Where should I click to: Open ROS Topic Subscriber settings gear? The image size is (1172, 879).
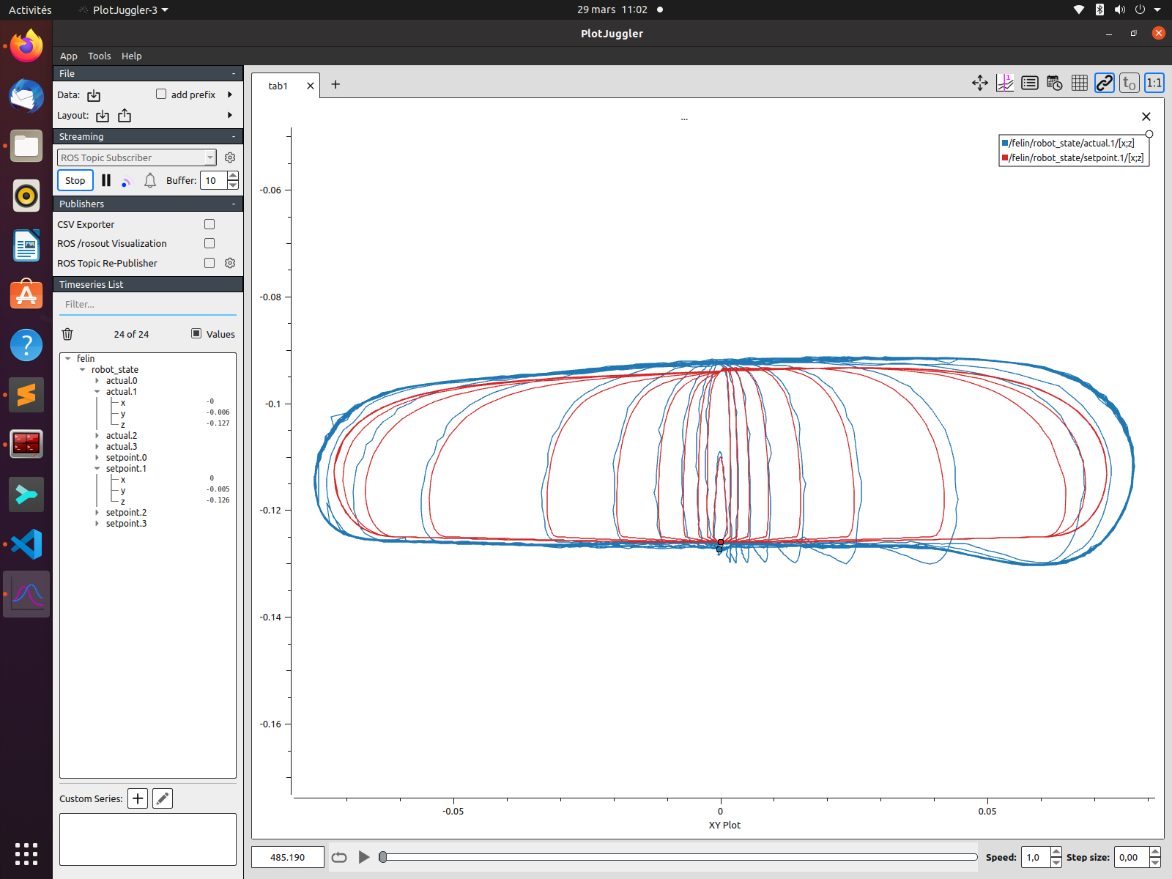point(230,157)
